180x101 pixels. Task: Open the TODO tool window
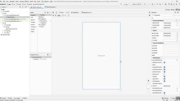coord(24,98)
